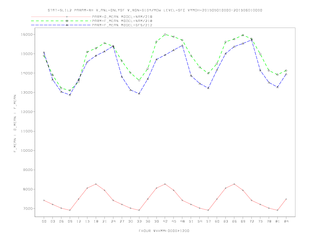Image resolution: width=312 pixels, height=241 pixels.
Task: Click the blue dashed line sample in legend
Action: tap(61, 25)
